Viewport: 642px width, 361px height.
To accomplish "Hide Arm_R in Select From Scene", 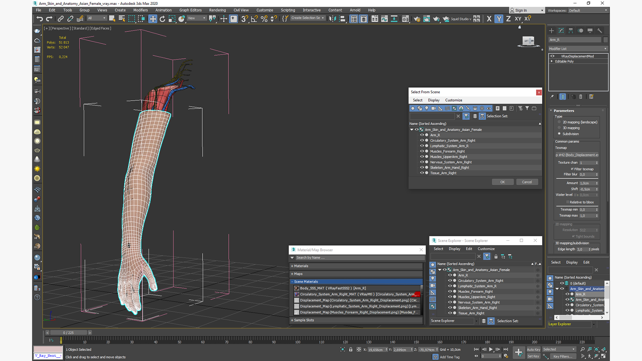I will pyautogui.click(x=422, y=135).
